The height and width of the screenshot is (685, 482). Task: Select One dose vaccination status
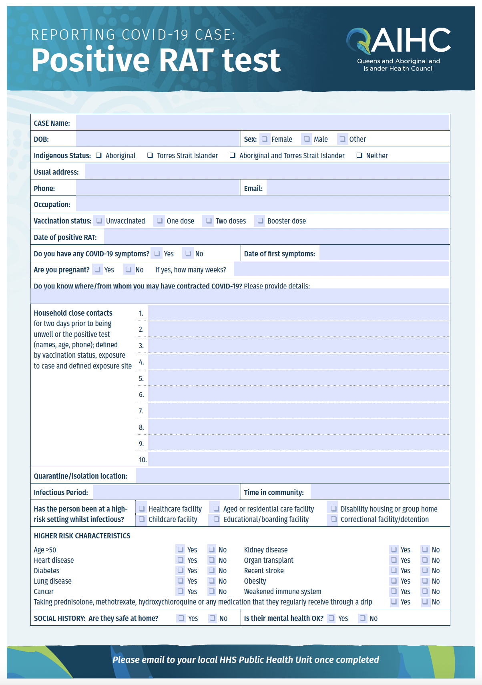click(160, 221)
